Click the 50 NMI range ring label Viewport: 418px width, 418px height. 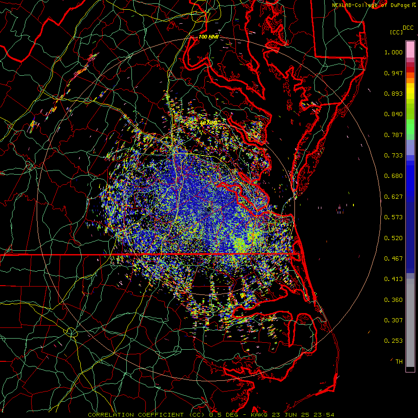209,123
